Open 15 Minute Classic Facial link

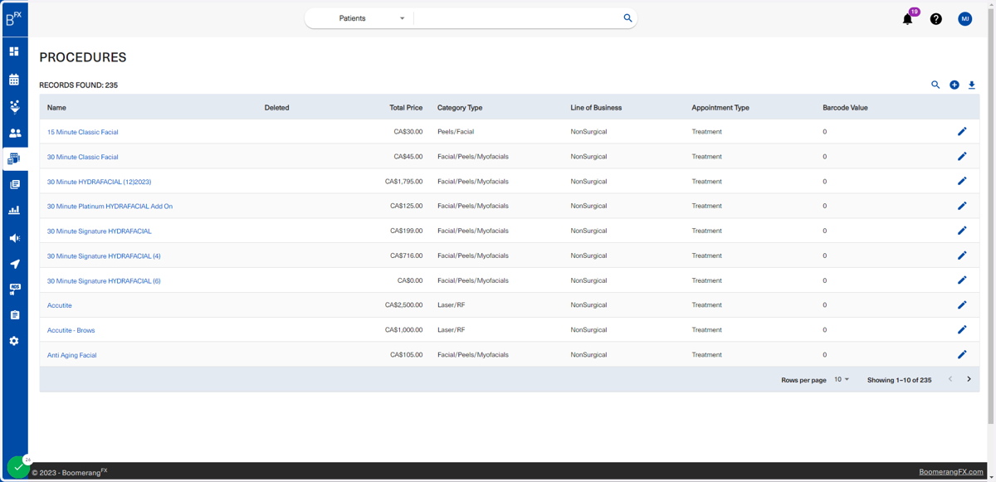click(x=82, y=132)
